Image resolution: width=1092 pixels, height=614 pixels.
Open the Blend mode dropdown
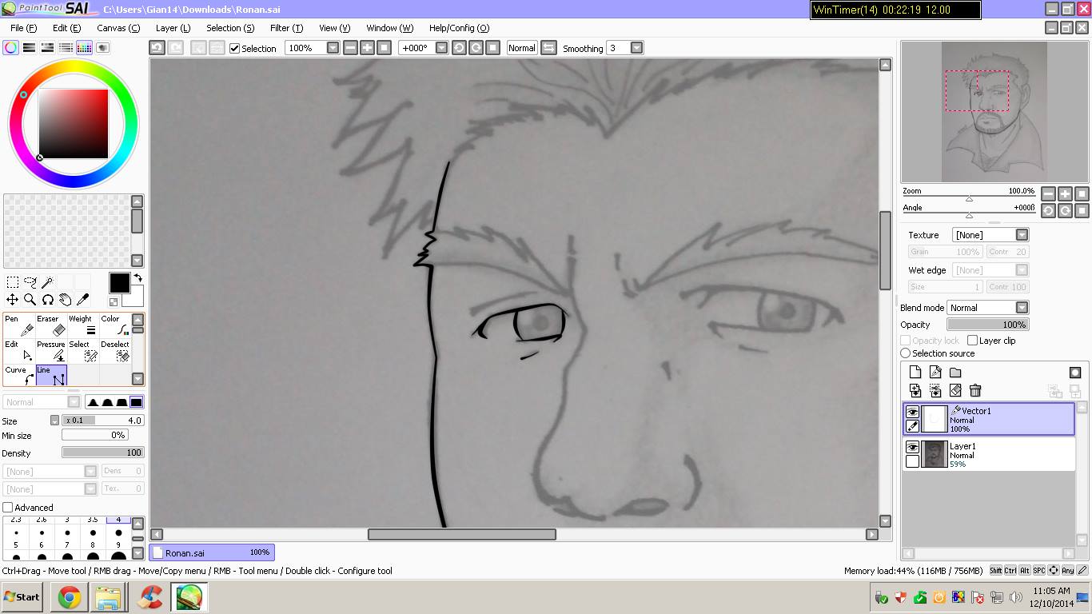(x=1022, y=308)
